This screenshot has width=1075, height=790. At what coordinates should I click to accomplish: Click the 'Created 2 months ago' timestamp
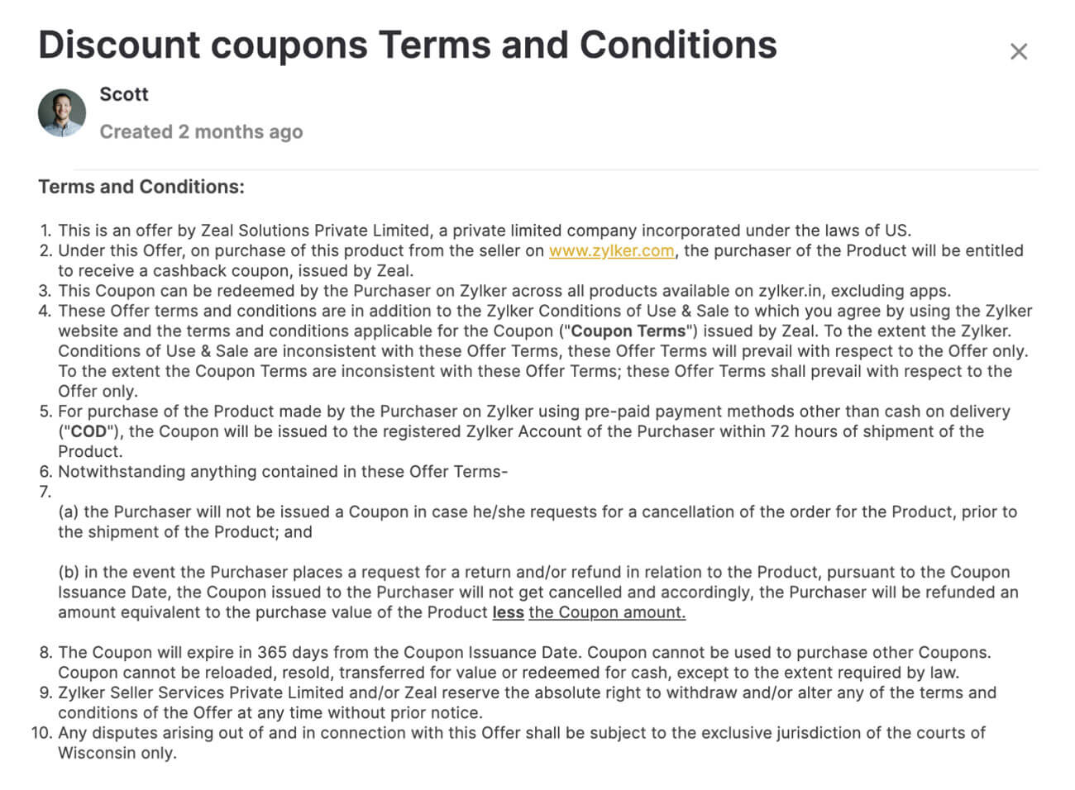[201, 132]
